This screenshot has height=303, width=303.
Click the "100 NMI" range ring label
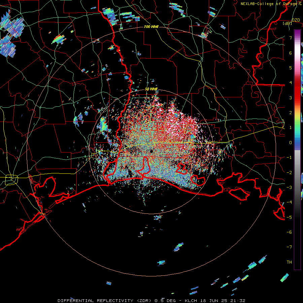pyautogui.click(x=151, y=27)
